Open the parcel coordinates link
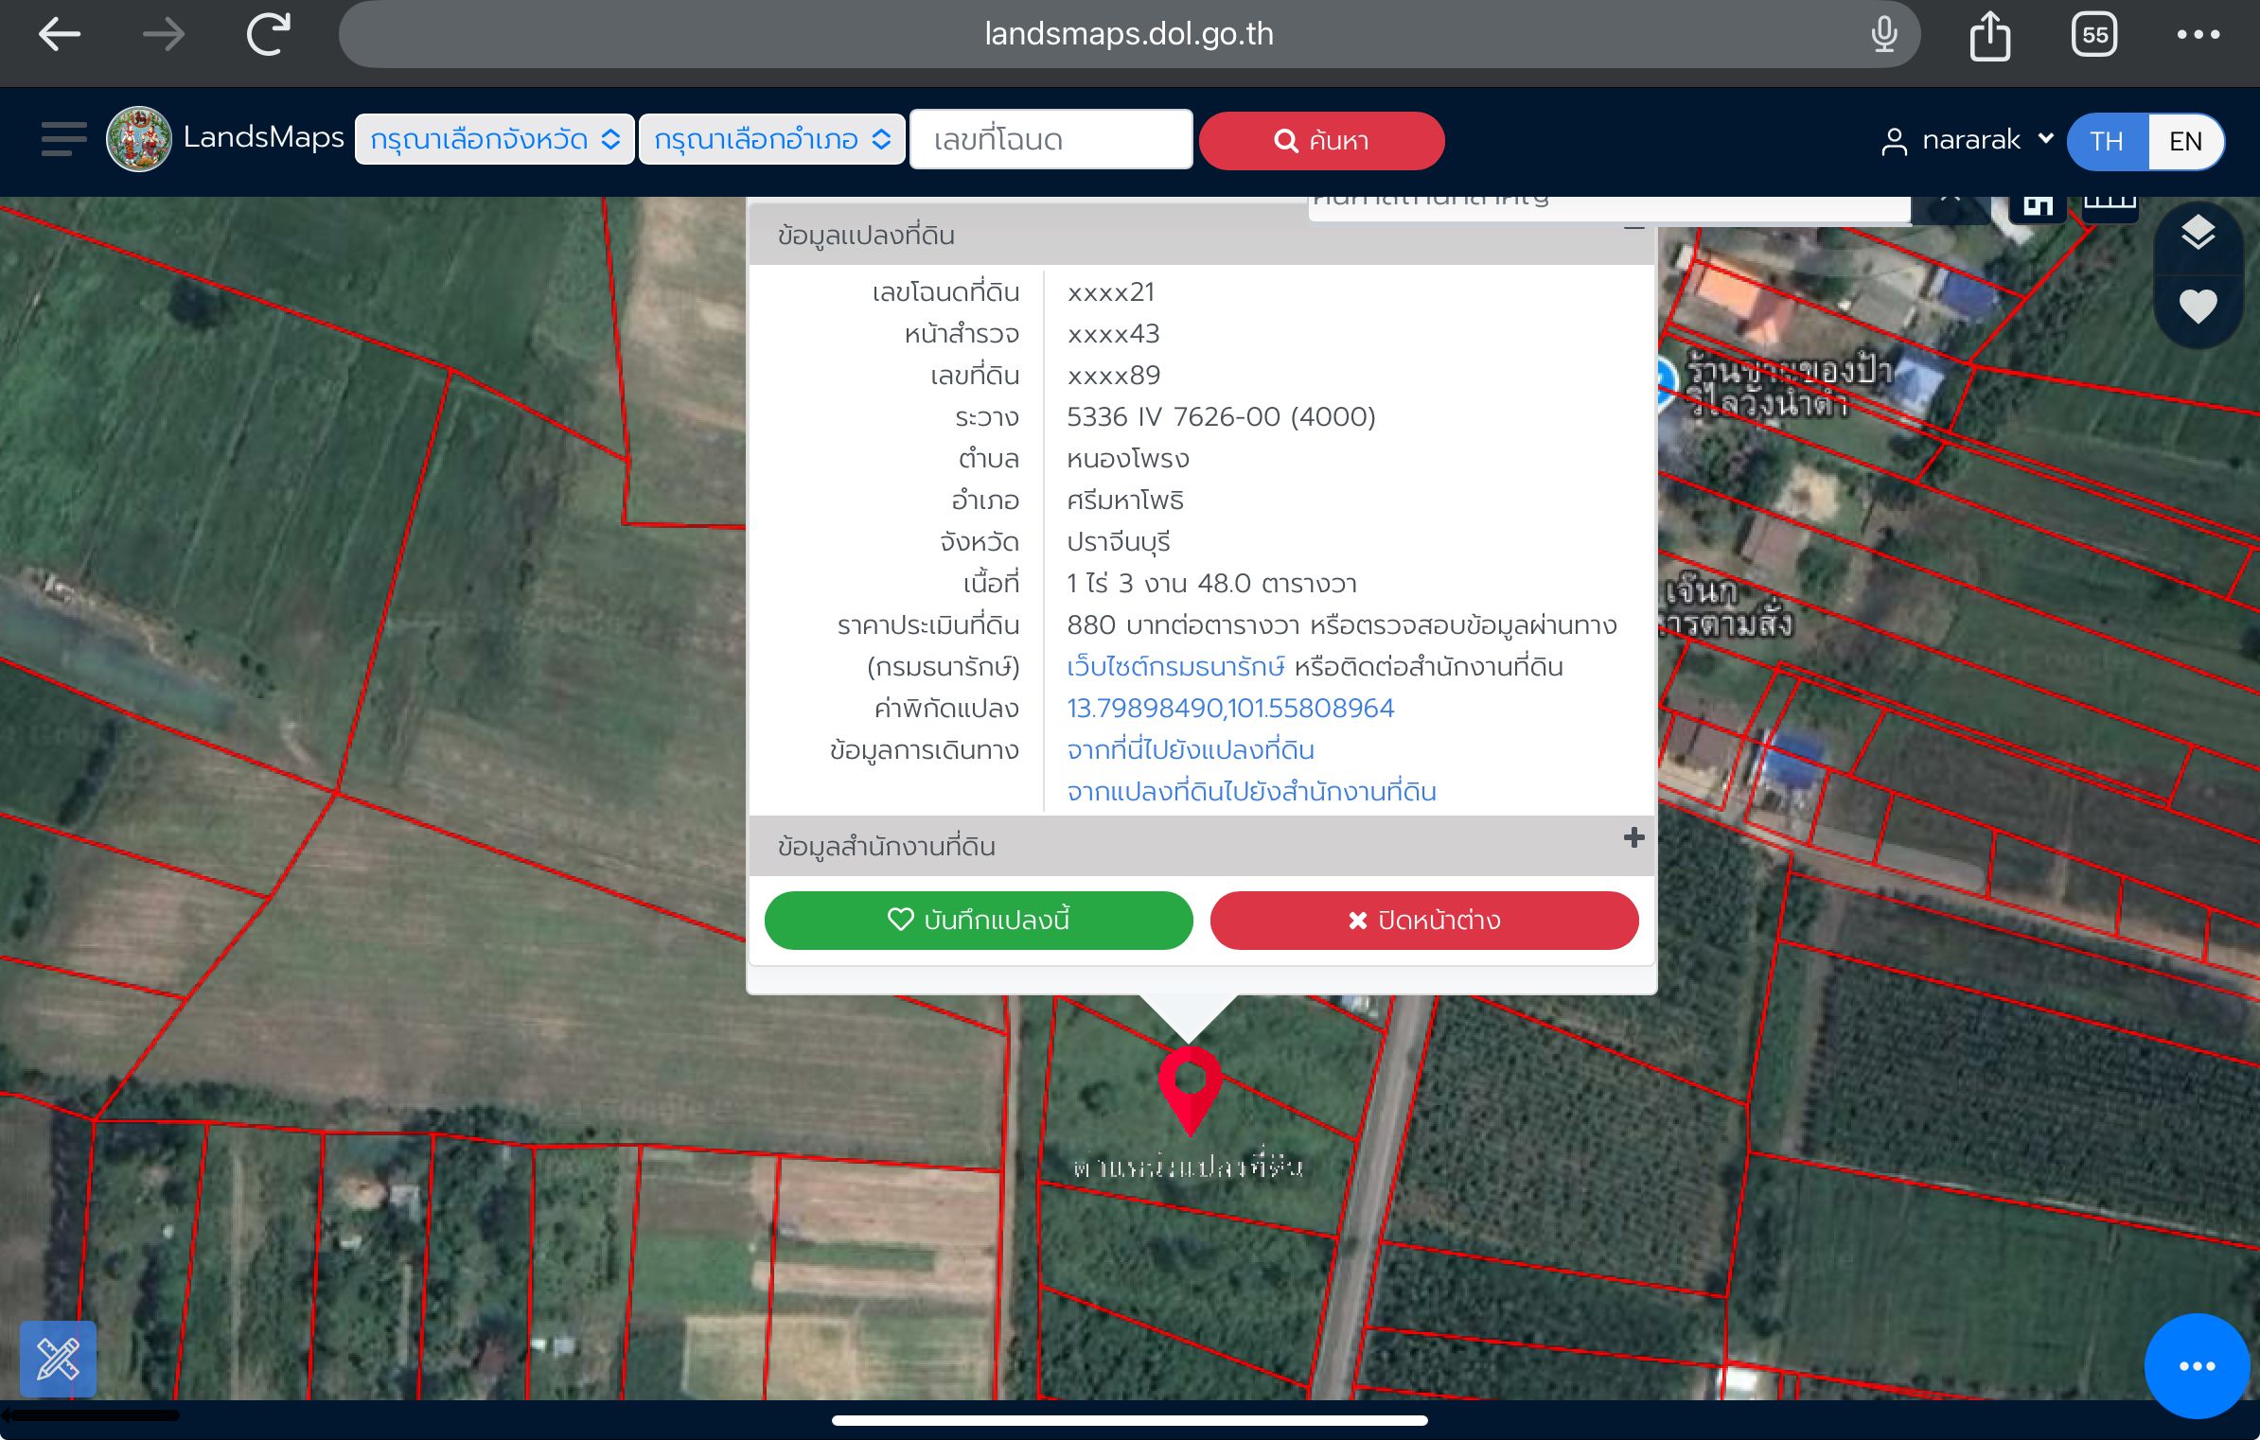Viewport: 2260px width, 1440px height. (1230, 708)
